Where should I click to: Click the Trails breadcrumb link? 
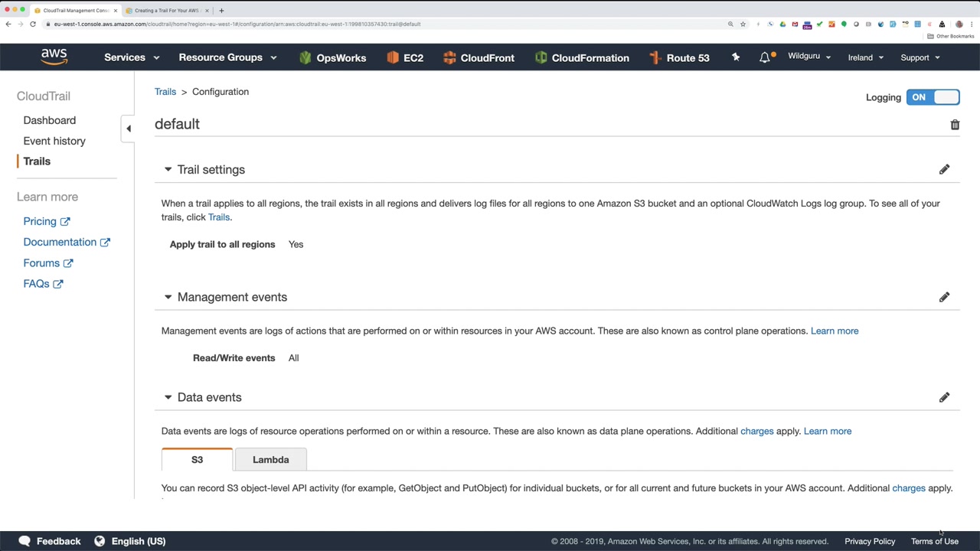[165, 92]
